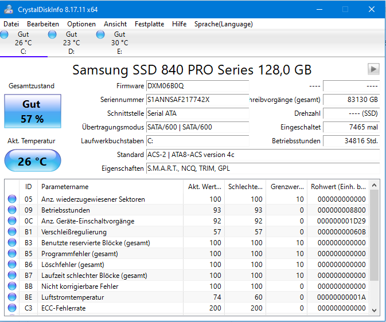Click status circle for ECC-Fehlerrate row
Screen dimensions: 386x322
point(12,308)
